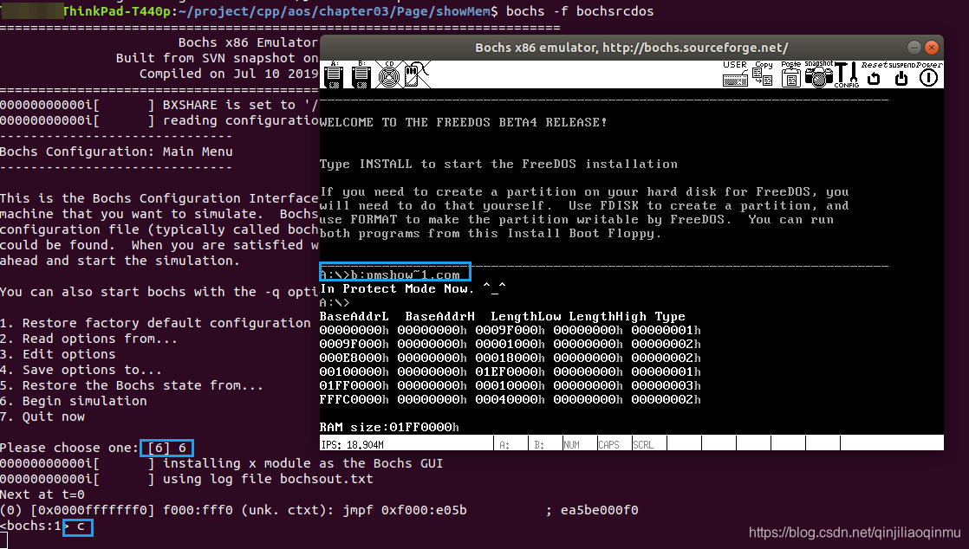Image resolution: width=969 pixels, height=549 pixels.
Task: Click the USER keyboard icon
Action: click(735, 74)
